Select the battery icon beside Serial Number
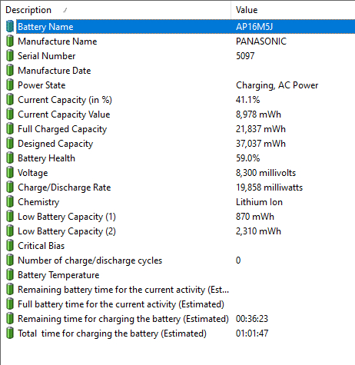Viewport: 355px width, 365px height. coord(10,55)
